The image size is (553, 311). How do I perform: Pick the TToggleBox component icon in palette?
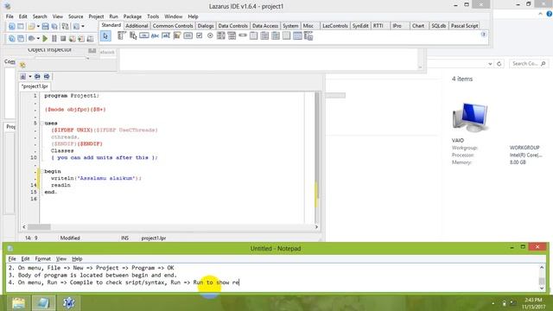point(188,35)
